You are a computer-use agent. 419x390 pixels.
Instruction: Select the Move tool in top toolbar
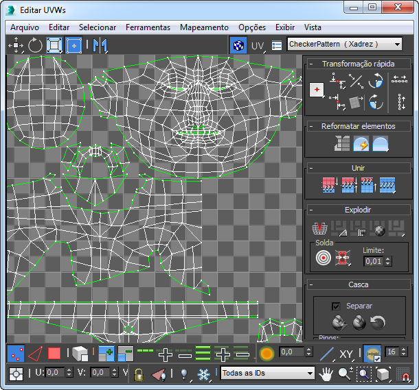pos(16,45)
